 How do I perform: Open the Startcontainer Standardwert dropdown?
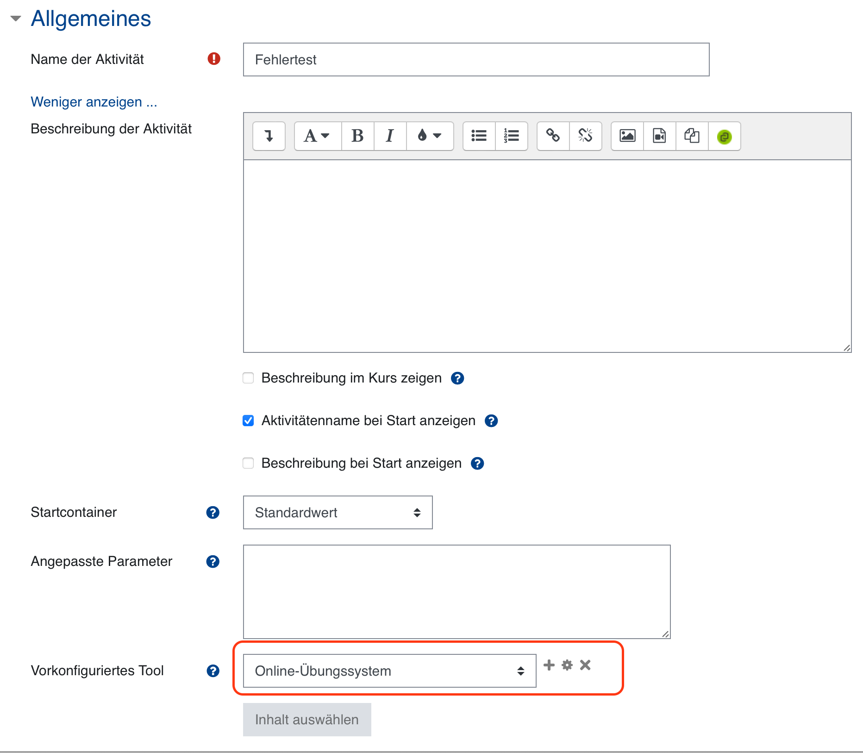[x=338, y=512]
